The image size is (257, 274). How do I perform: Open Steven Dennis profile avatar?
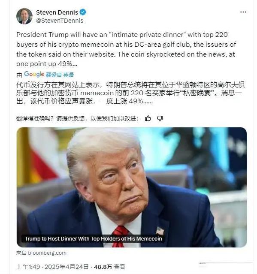point(24,16)
